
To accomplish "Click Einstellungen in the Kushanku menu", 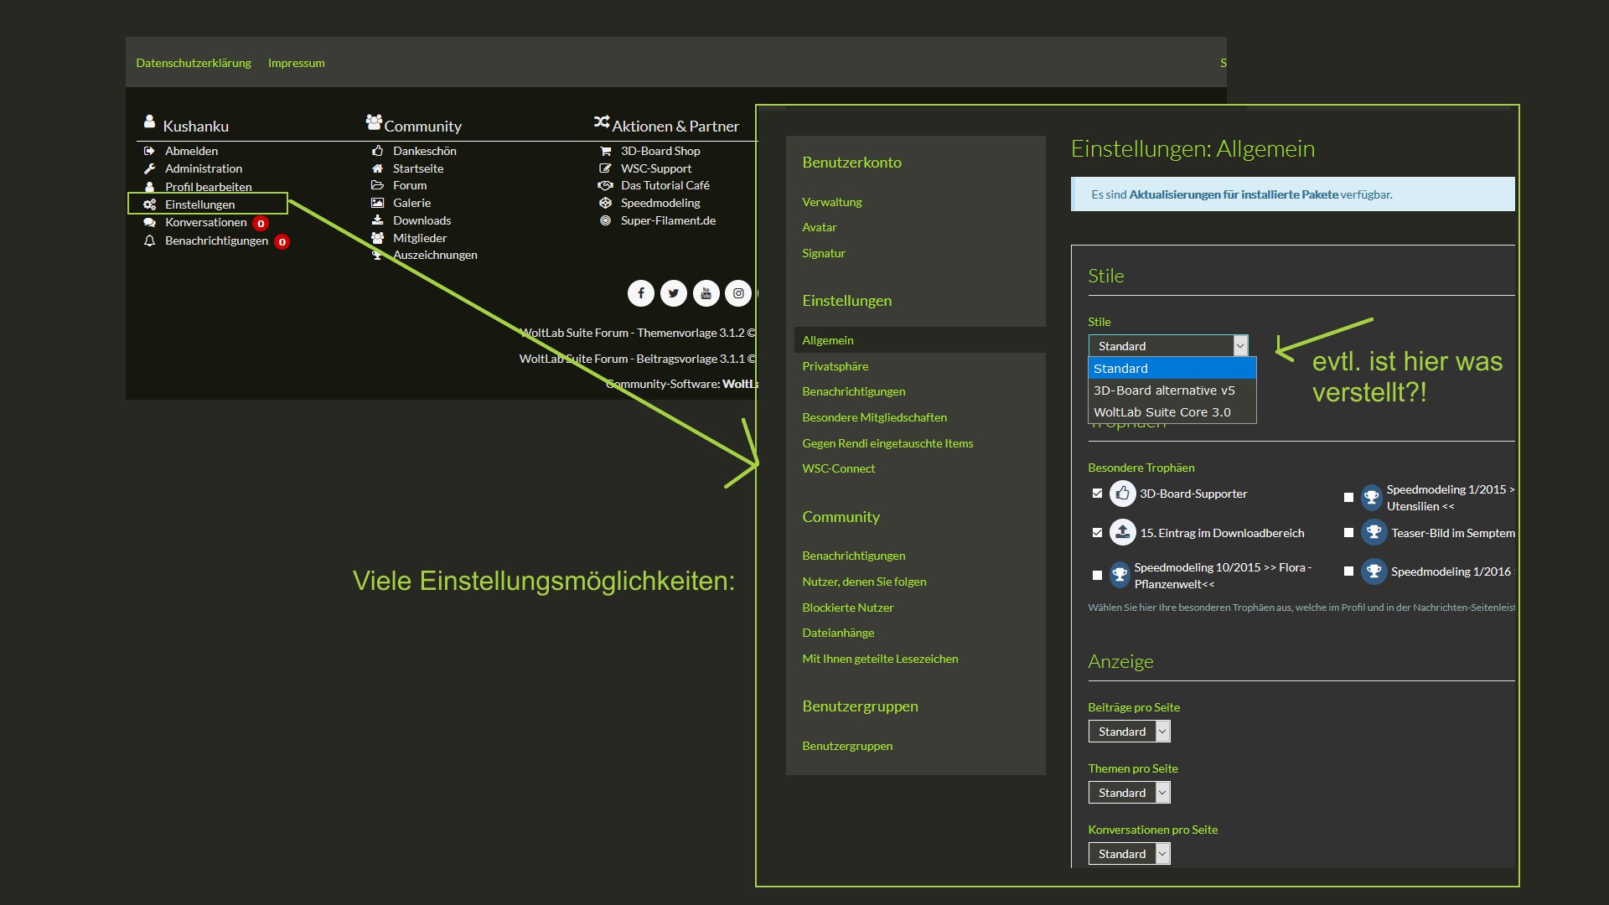I will (x=199, y=204).
